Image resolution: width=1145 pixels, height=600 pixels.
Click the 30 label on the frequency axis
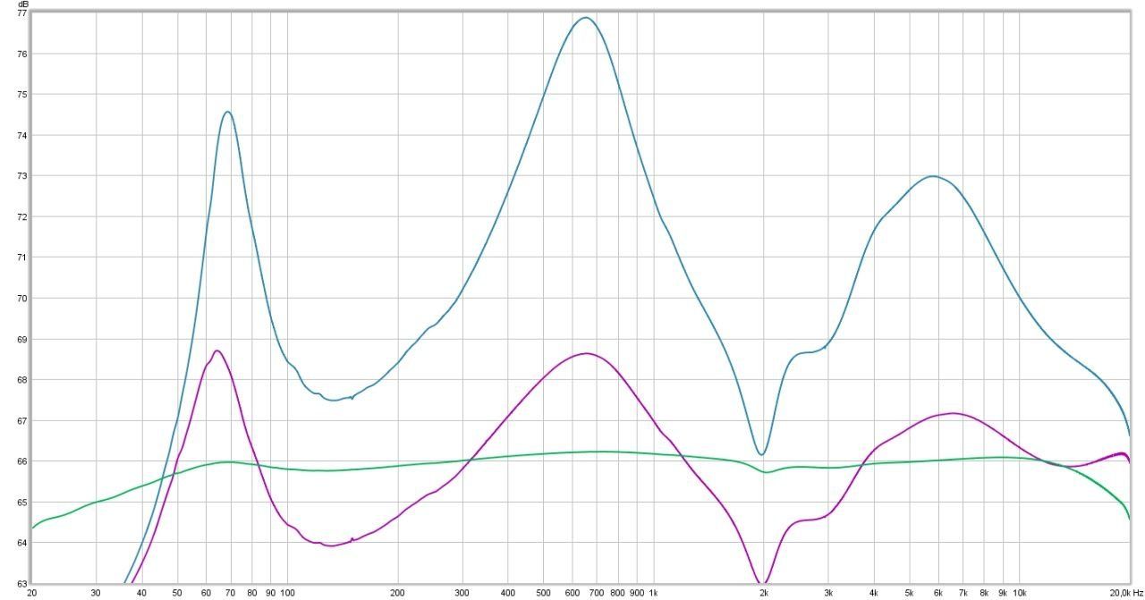pyautogui.click(x=96, y=593)
